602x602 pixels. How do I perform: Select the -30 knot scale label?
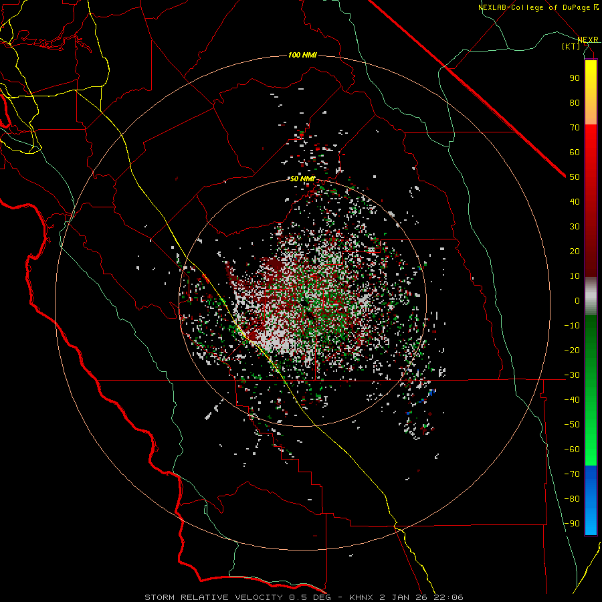click(x=572, y=375)
